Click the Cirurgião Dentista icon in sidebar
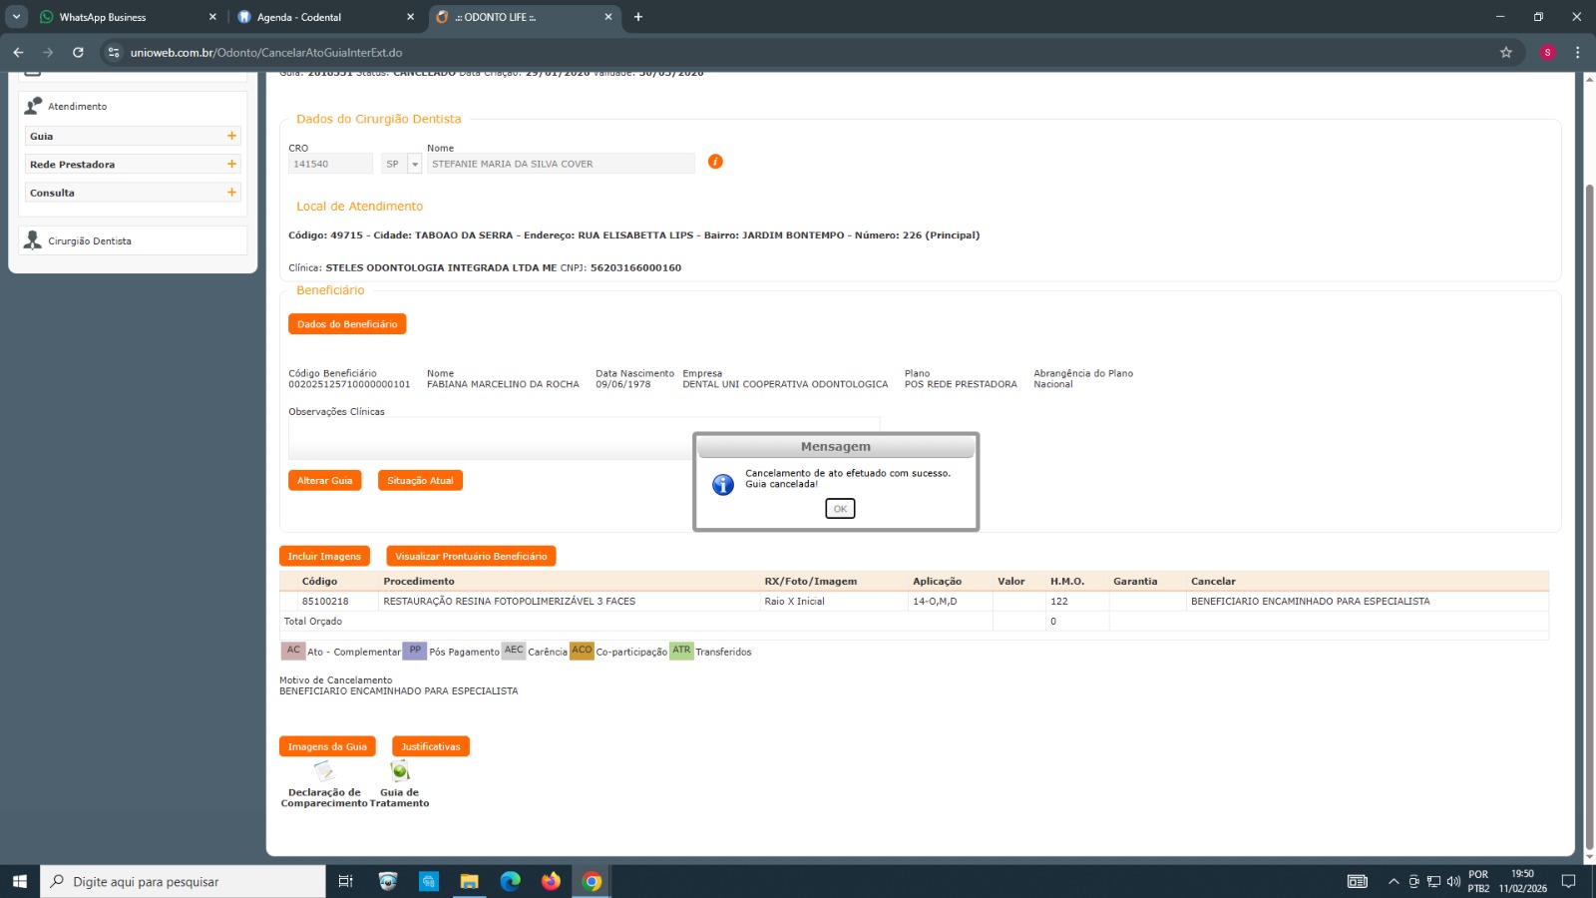Screen dimensions: 1596x898 click(33, 240)
